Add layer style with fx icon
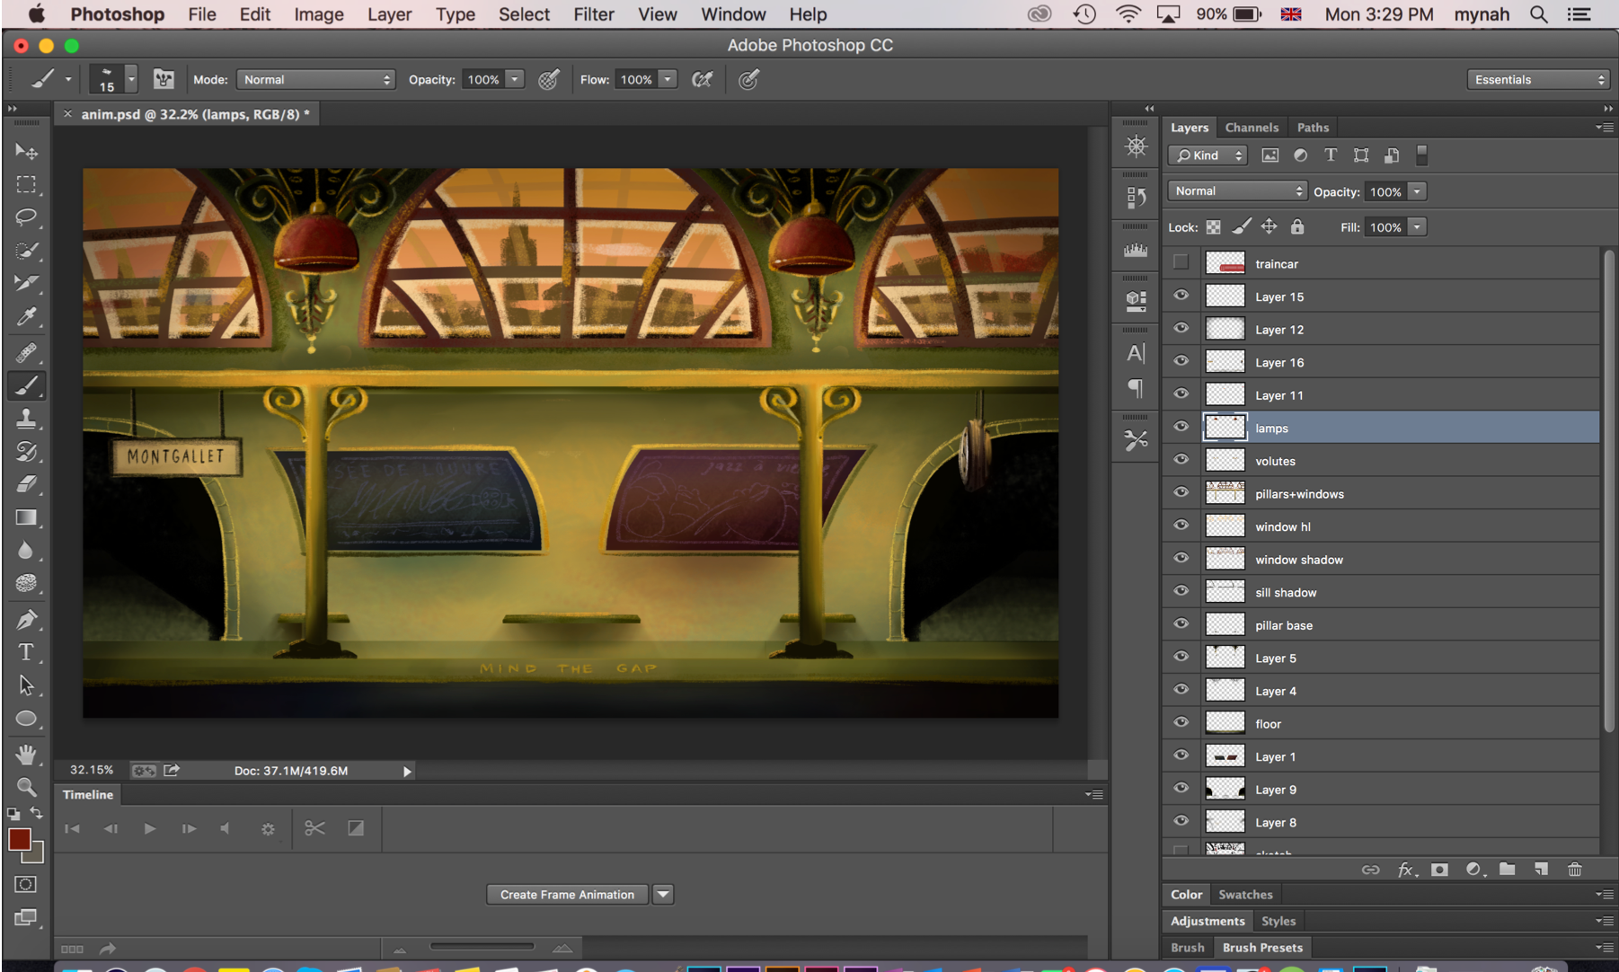 [x=1405, y=870]
